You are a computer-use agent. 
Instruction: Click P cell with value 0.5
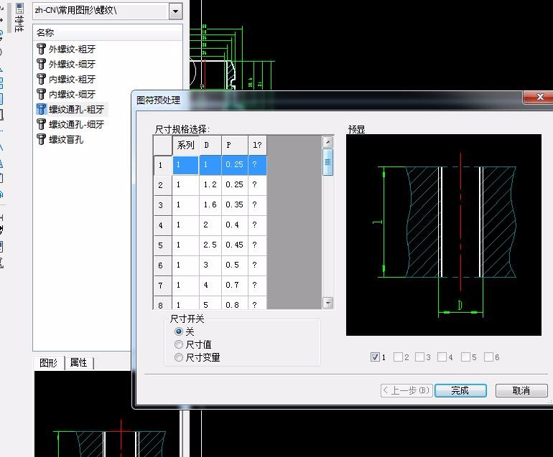(235, 265)
